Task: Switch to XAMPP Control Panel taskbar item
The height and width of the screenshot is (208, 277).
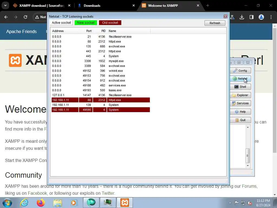Action: coord(124,203)
